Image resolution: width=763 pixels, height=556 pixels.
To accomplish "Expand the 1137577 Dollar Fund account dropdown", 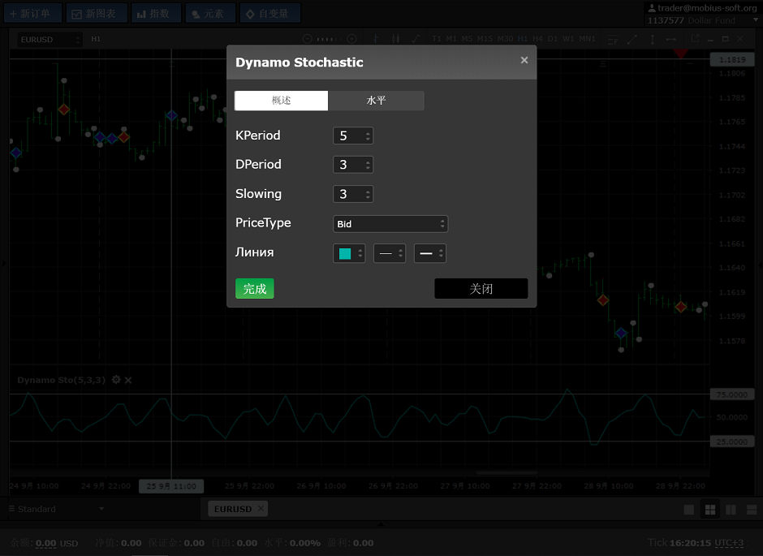I will 755,20.
